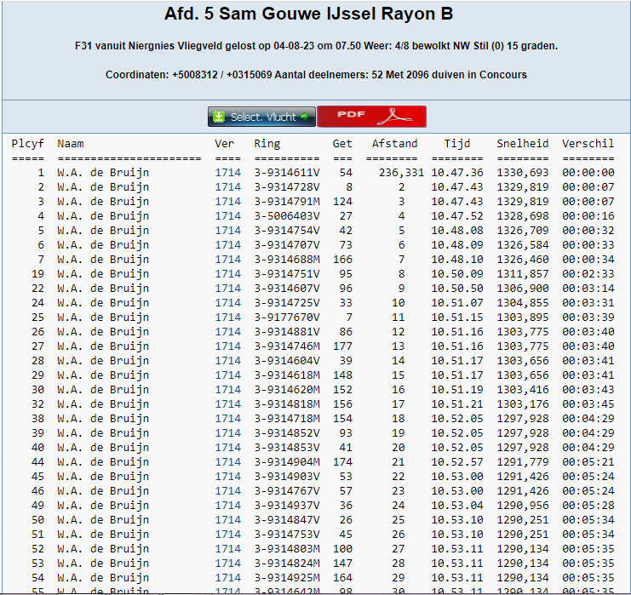Viewport: 631px width, 595px height.
Task: Select ring number 3-9314903V
Action: click(287, 477)
